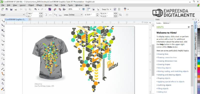Select the Drop Shadow tool
200x94 pixels.
point(2,79)
